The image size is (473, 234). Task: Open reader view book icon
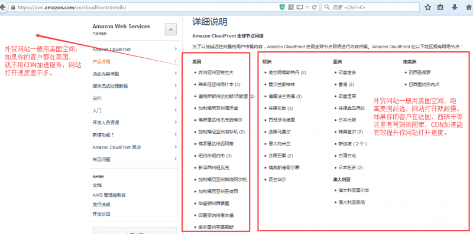tap(300, 7)
